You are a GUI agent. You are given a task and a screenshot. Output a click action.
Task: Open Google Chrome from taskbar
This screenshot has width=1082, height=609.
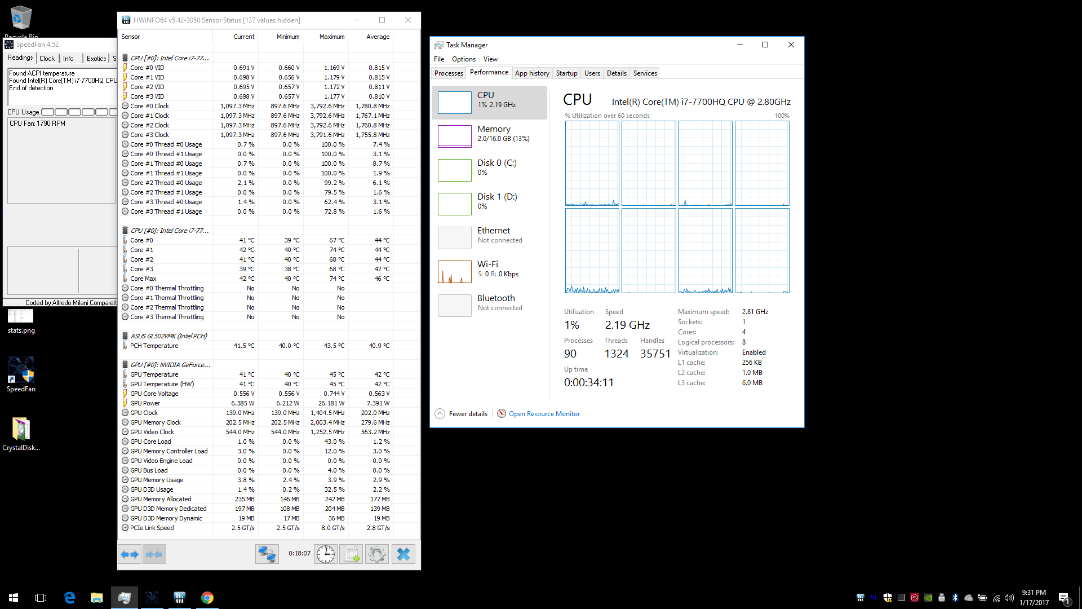(207, 598)
